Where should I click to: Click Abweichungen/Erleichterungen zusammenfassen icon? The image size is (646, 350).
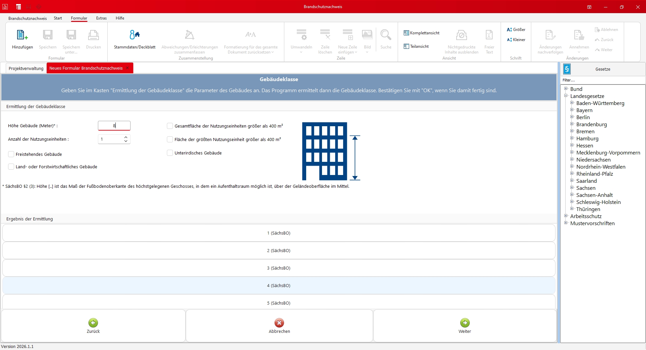click(x=190, y=35)
